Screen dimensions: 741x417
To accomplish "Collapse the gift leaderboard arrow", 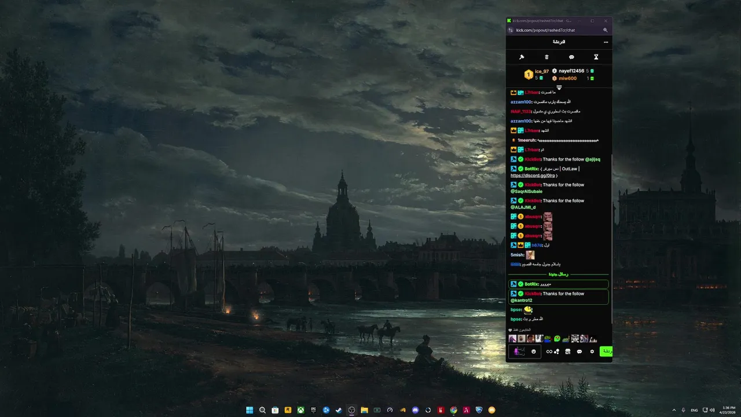I will [x=559, y=87].
